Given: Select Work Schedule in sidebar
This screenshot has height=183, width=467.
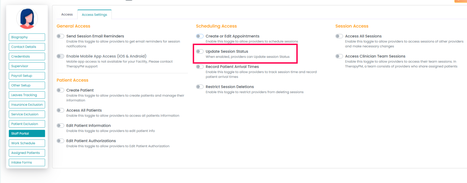Looking at the screenshot, I should click(x=27, y=143).
